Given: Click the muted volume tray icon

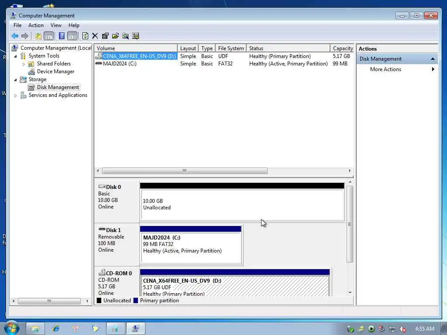Looking at the screenshot, I should click(x=402, y=329).
